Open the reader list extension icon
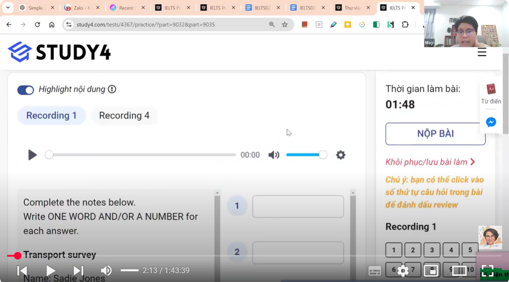This screenshot has width=509, height=282. tap(319, 24)
